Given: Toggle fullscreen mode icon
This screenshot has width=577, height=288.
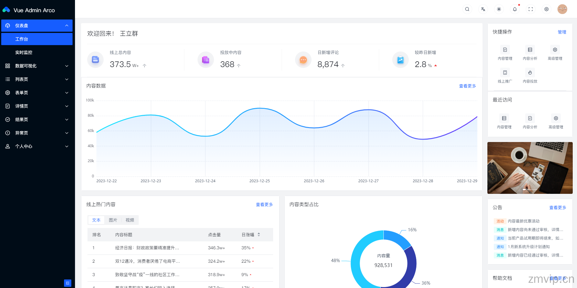Looking at the screenshot, I should 530,9.
